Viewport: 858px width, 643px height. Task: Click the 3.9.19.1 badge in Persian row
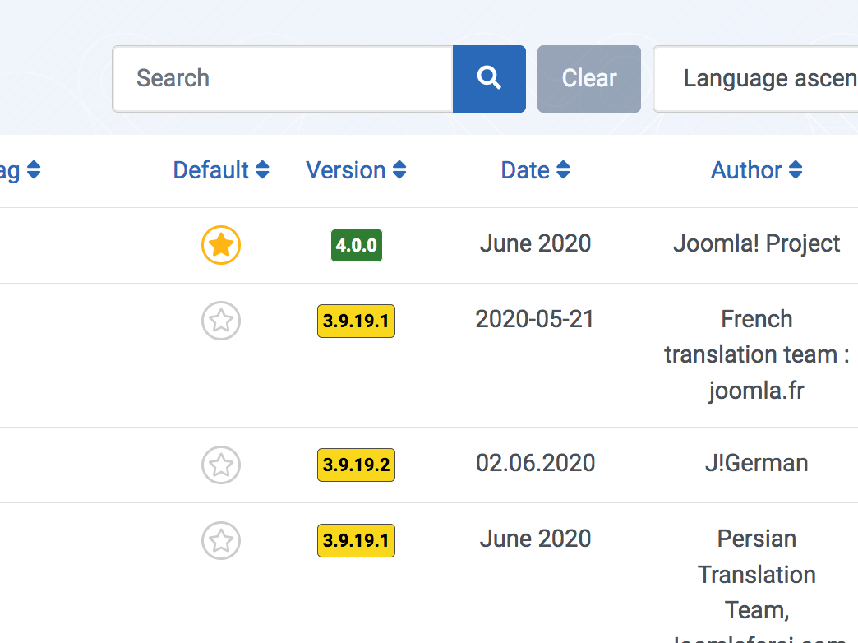tap(356, 540)
